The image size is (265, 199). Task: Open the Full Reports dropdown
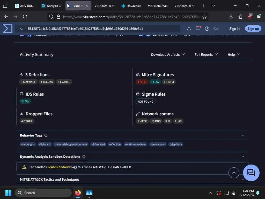206,54
